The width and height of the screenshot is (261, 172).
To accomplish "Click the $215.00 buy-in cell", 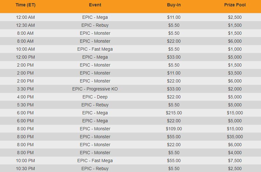I will [174, 113].
